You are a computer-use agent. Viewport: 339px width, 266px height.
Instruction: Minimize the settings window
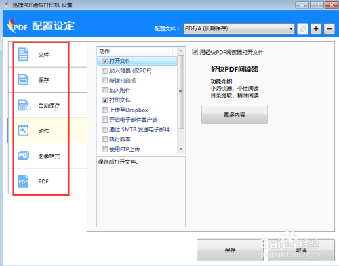coord(302,5)
